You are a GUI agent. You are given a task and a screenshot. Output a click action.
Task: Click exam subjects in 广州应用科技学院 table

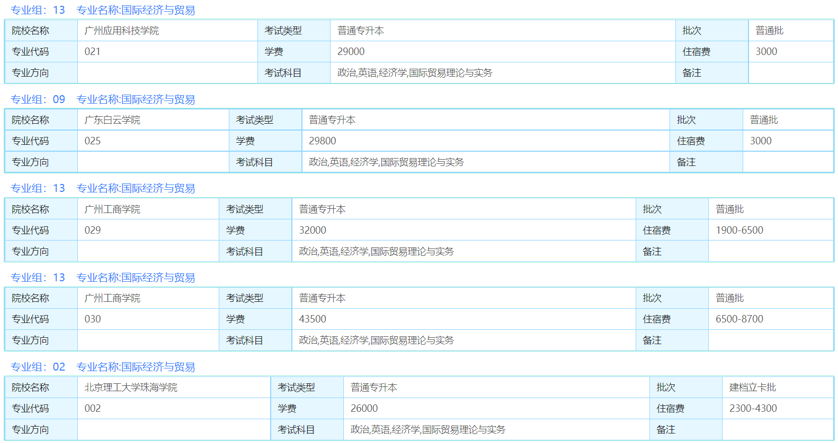click(415, 73)
